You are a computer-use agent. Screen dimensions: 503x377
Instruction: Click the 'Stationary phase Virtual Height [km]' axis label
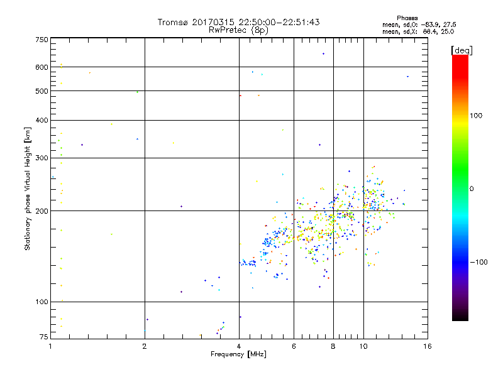coord(28,189)
